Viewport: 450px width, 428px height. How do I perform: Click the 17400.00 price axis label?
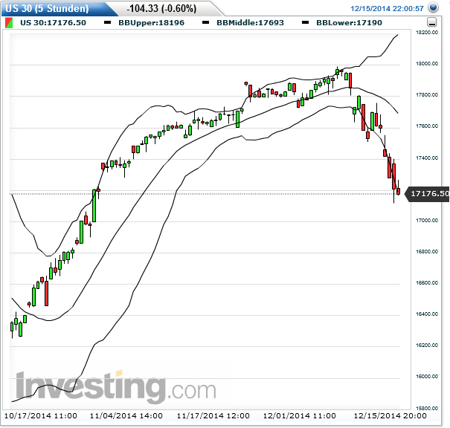point(427,158)
